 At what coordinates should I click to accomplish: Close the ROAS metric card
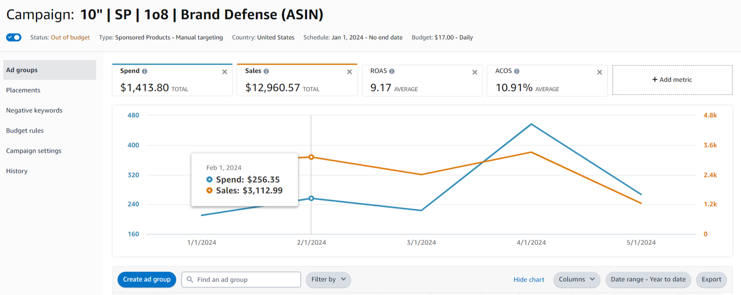click(475, 72)
